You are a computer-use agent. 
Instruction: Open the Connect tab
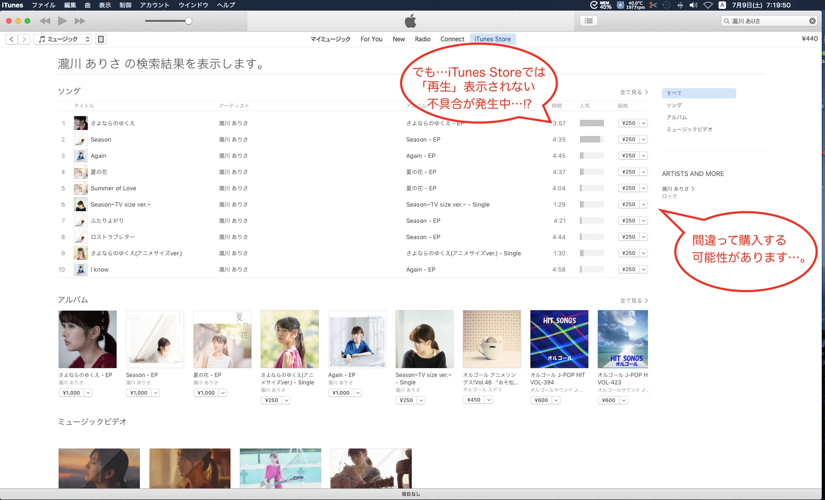(x=452, y=39)
